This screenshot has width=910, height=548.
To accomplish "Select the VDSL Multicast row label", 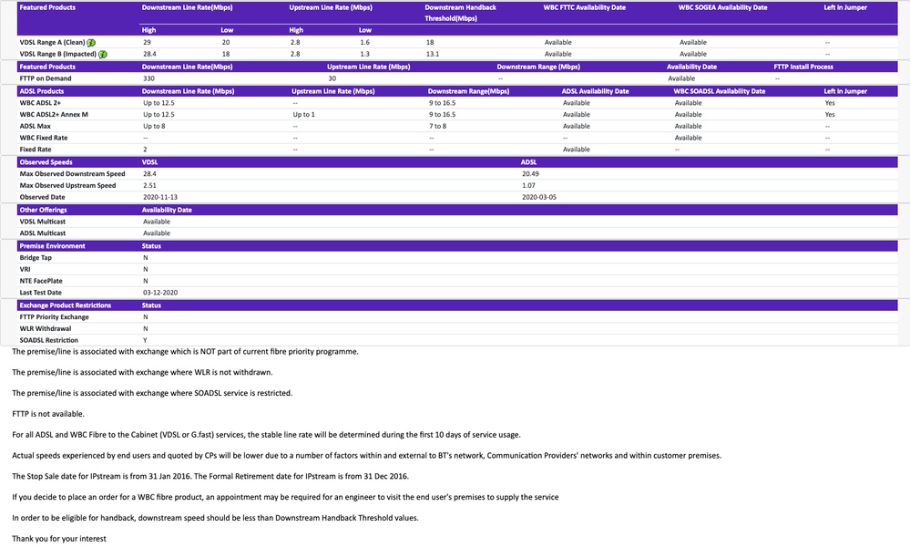I will coord(44,222).
